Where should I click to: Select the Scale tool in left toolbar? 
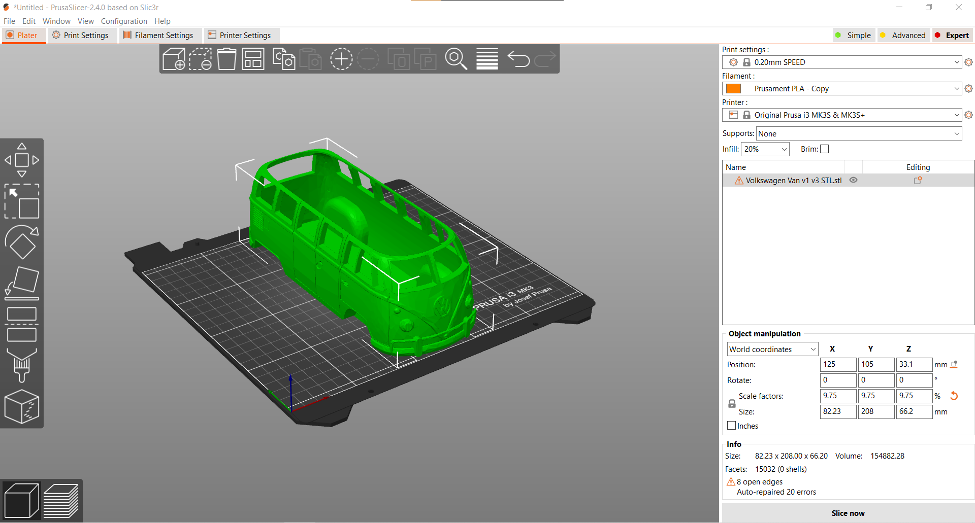pos(22,201)
